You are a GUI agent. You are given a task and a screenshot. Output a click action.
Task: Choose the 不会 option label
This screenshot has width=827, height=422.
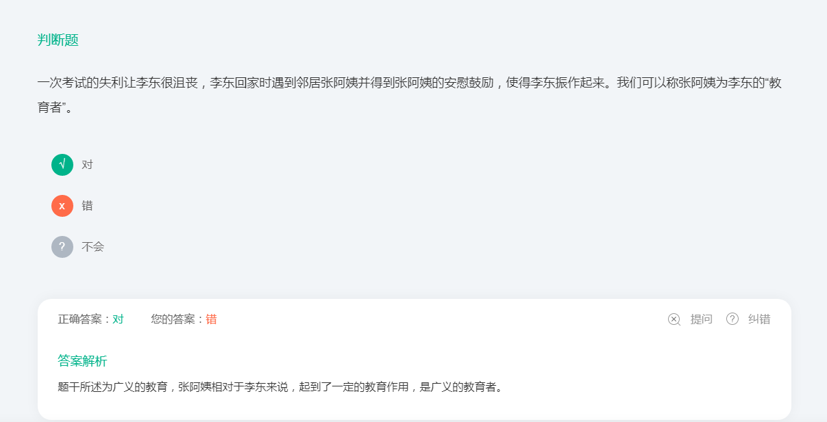92,247
